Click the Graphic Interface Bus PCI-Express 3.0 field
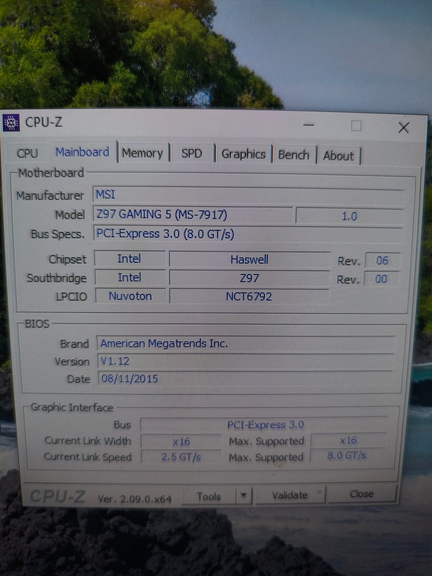Screen dimensions: 432x576 265,424
